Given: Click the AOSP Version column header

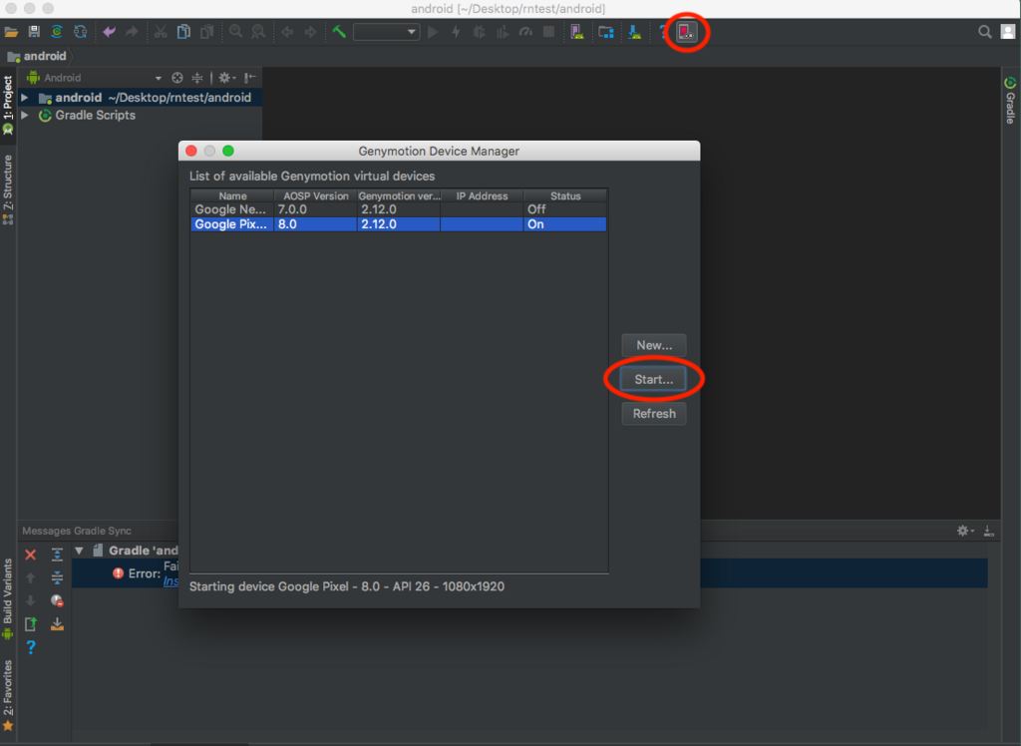Looking at the screenshot, I should [x=315, y=195].
